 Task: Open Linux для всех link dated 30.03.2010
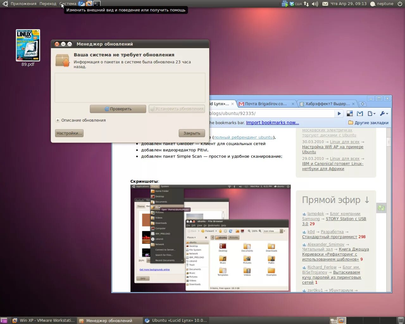coord(345,142)
